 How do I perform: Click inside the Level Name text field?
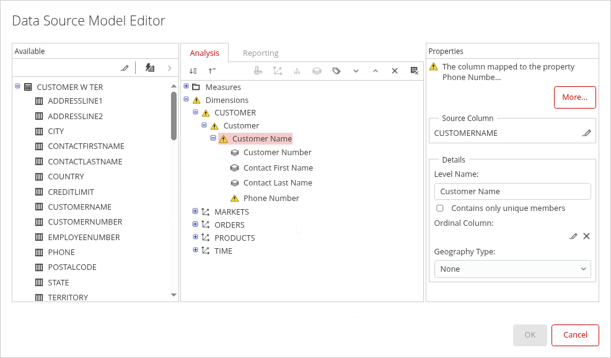(512, 192)
